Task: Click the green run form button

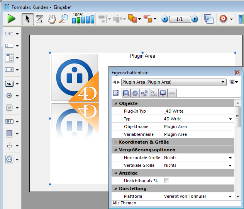Action: [x=11, y=19]
